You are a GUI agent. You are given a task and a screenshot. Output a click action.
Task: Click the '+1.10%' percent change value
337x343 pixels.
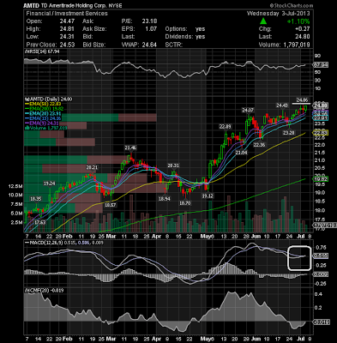click(298, 21)
